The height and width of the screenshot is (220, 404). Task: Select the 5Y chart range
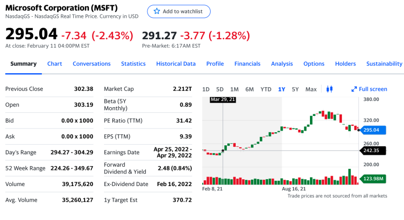(295, 89)
